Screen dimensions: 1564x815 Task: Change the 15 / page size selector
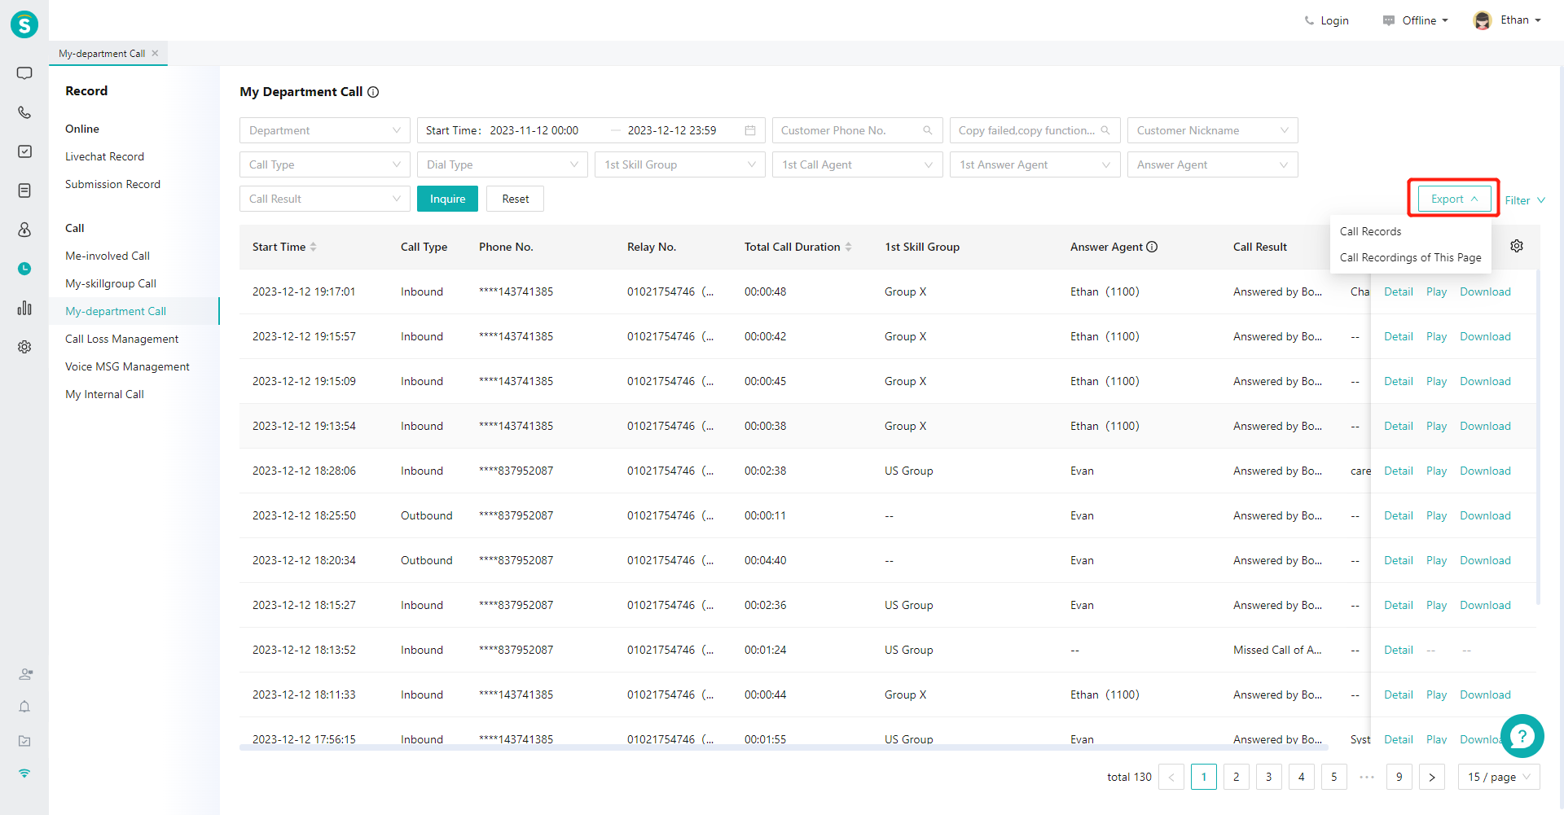coord(1499,777)
